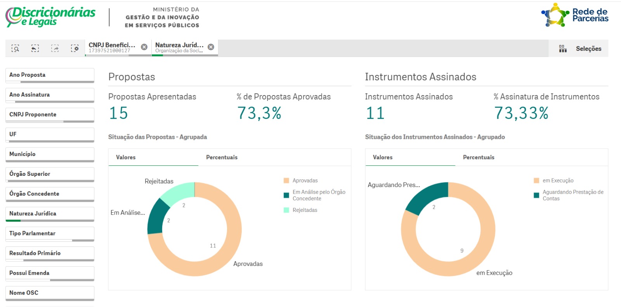
Task: Remove the Natureza Jurídica selection chip
Action: pos(211,47)
